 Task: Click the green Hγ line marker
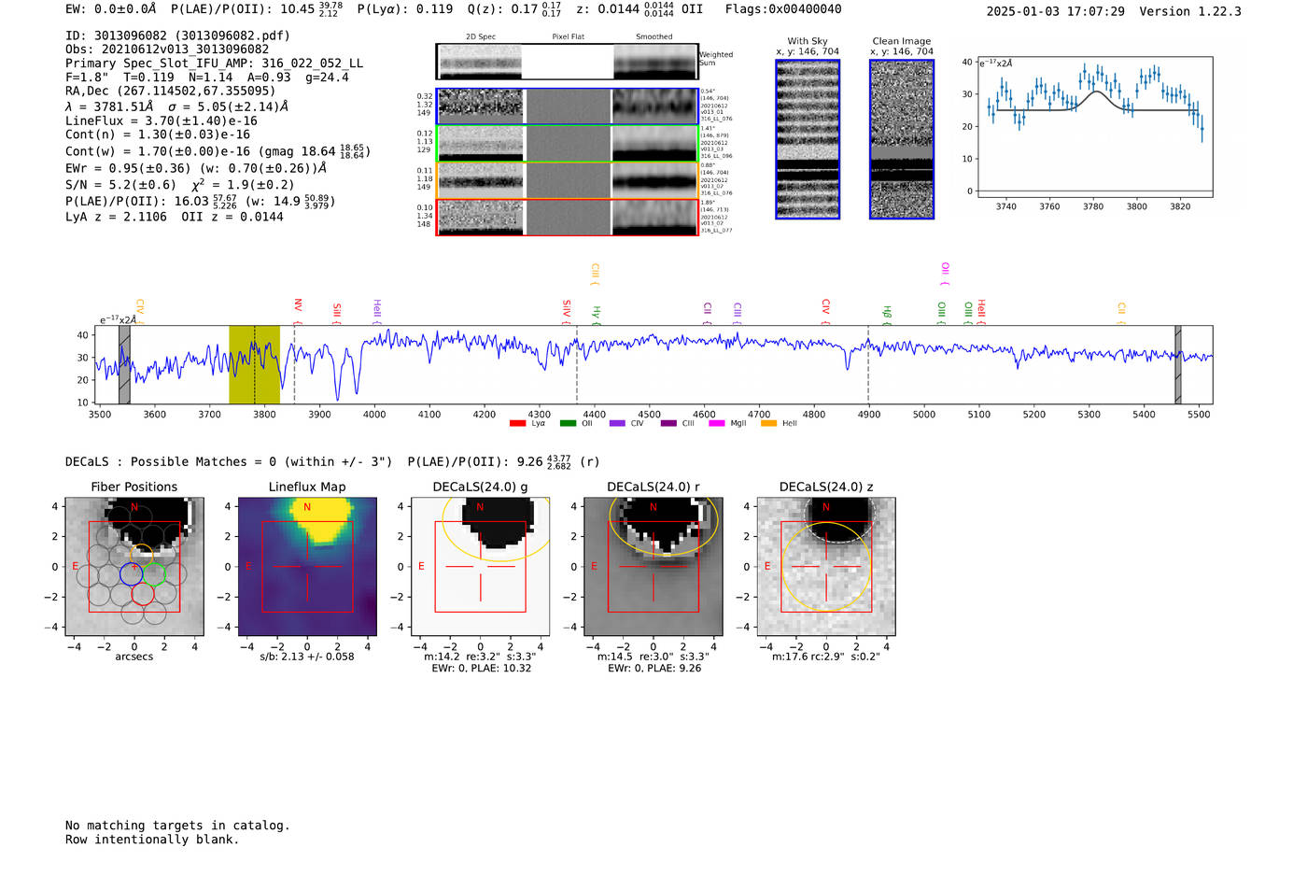coord(596,315)
